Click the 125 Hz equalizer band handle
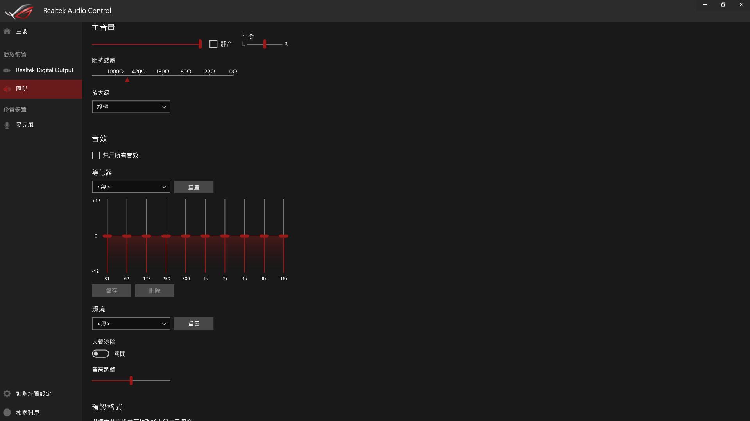The width and height of the screenshot is (750, 421). (147, 236)
